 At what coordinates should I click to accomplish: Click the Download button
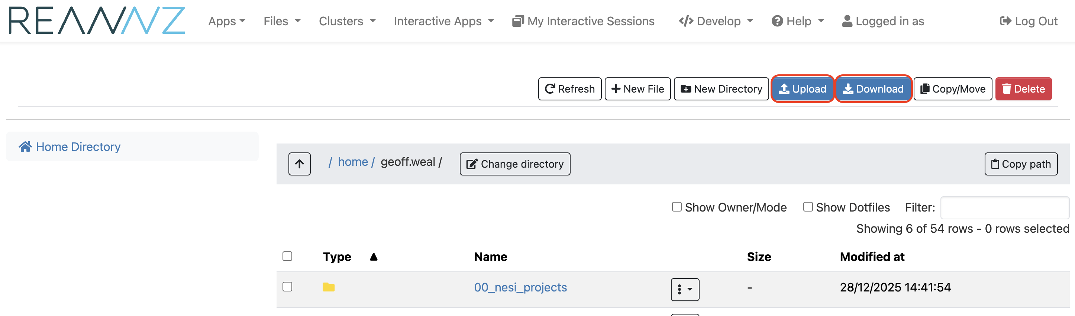[x=873, y=89]
